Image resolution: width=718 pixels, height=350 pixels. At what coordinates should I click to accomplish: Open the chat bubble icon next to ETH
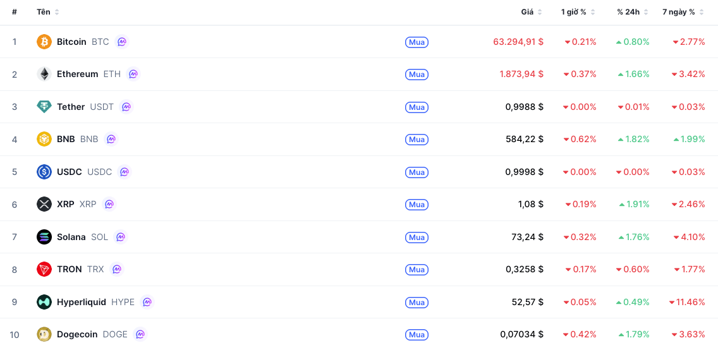(133, 74)
